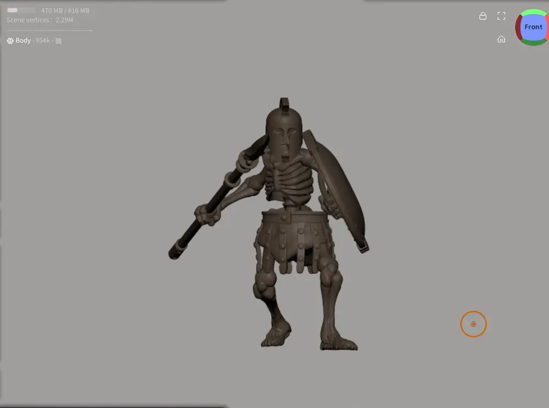
Task: Click the 'Scene vertices: 2.29M' text
Action: (x=40, y=20)
